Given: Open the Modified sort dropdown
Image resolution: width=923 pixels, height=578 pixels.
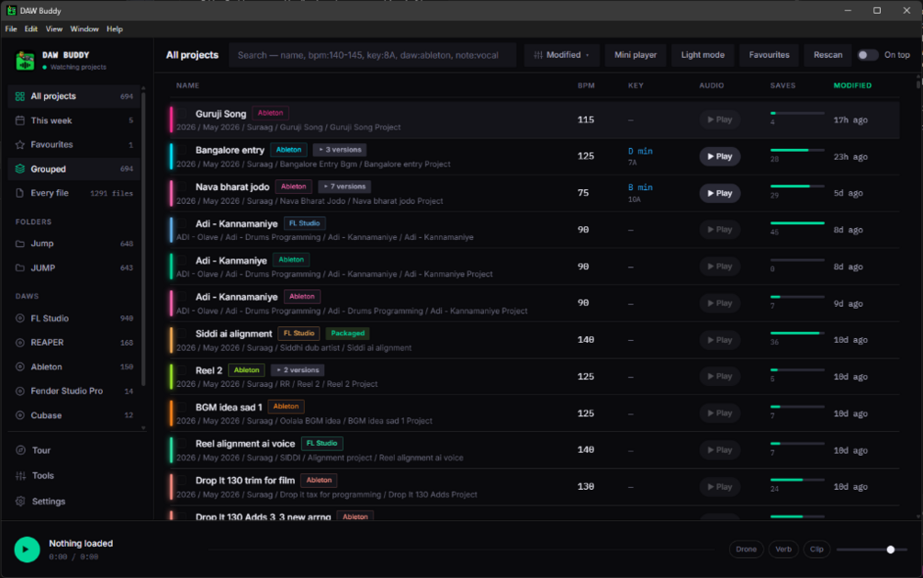Looking at the screenshot, I should 561,55.
